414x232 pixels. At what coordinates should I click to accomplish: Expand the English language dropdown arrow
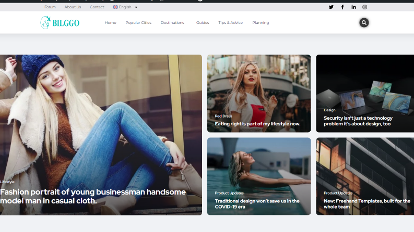[136, 7]
